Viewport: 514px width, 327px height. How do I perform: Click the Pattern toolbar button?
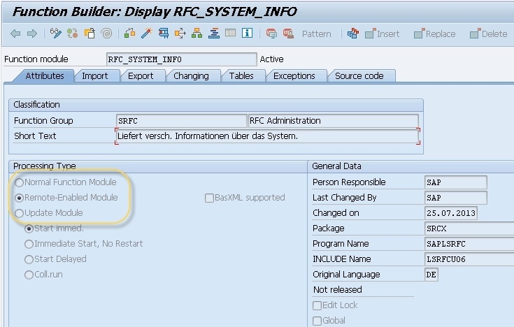pos(317,34)
